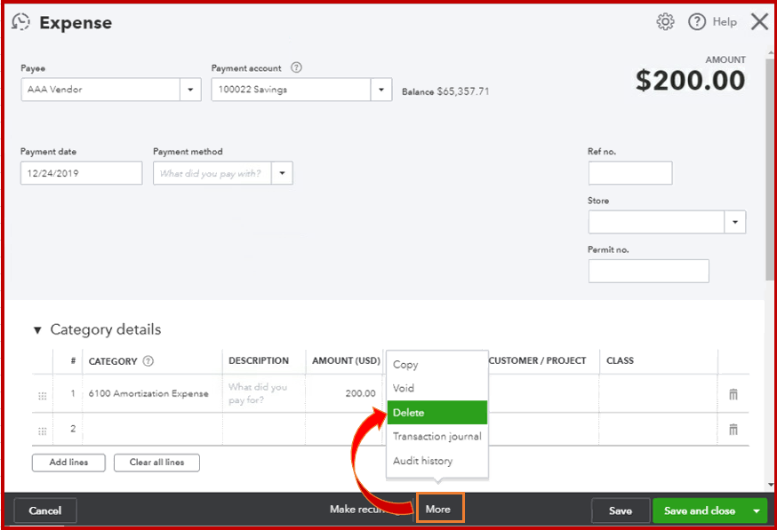Click the row 1 description cell
Image resolution: width=777 pixels, height=530 pixels.
(264, 393)
